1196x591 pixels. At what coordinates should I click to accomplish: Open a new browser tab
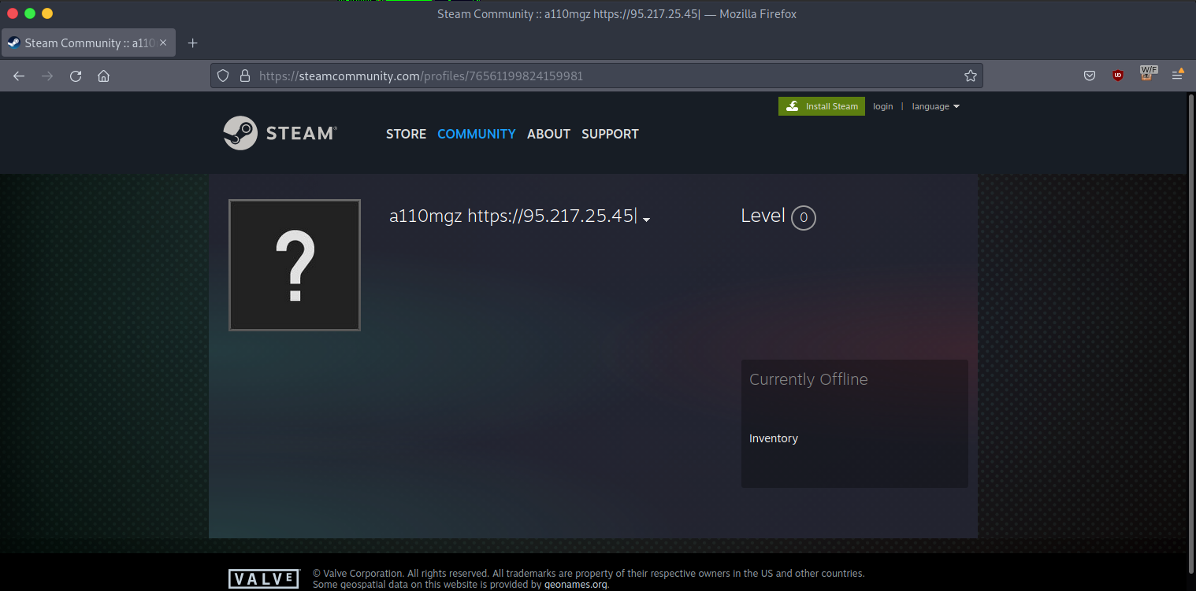pos(193,43)
